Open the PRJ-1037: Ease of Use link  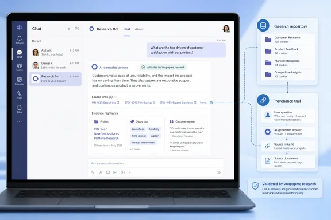(105, 103)
